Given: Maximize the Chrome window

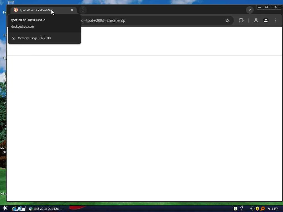Looking at the screenshot, I should [x=266, y=7].
